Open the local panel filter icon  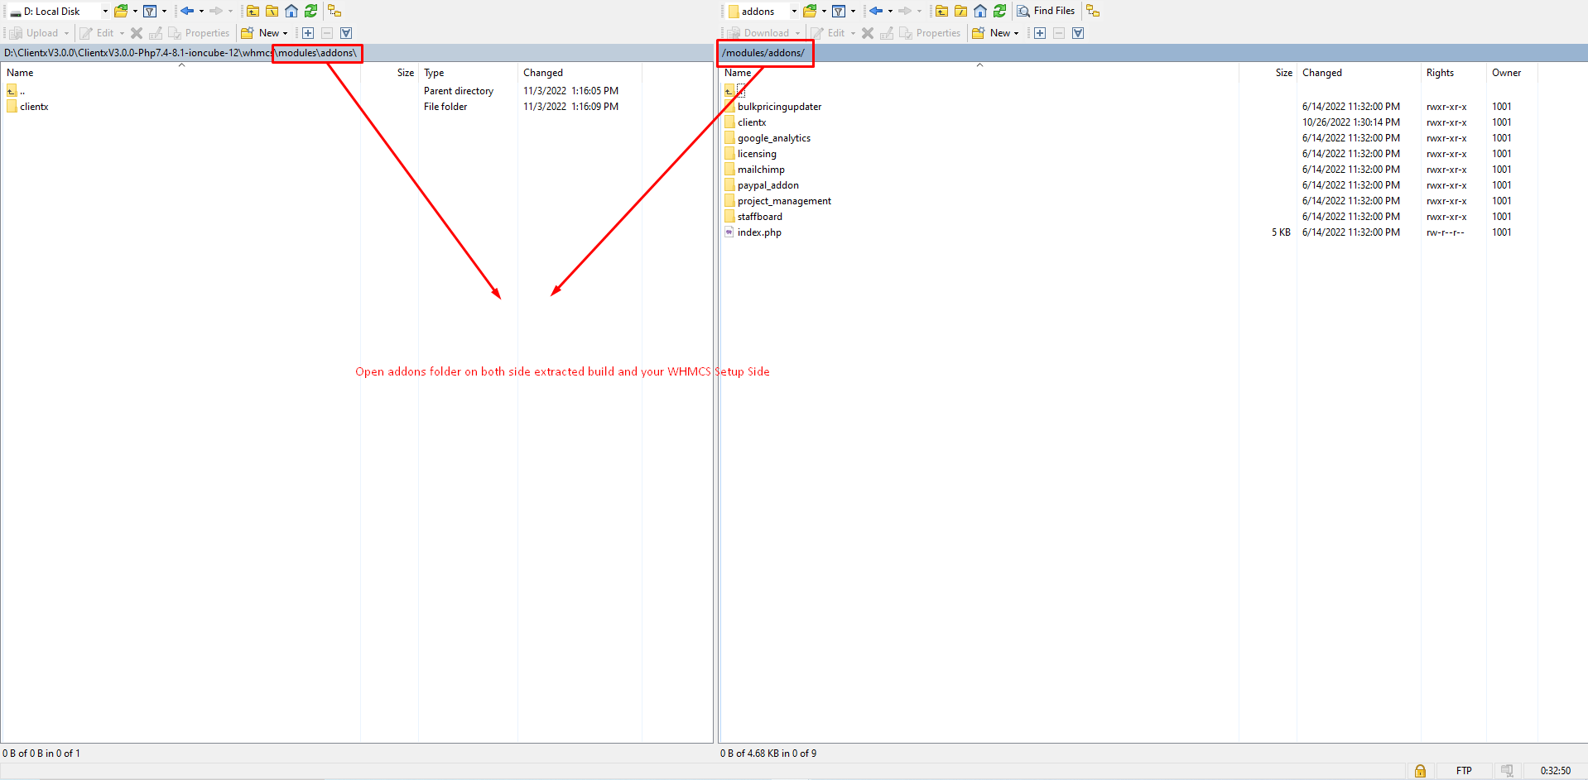coord(150,11)
